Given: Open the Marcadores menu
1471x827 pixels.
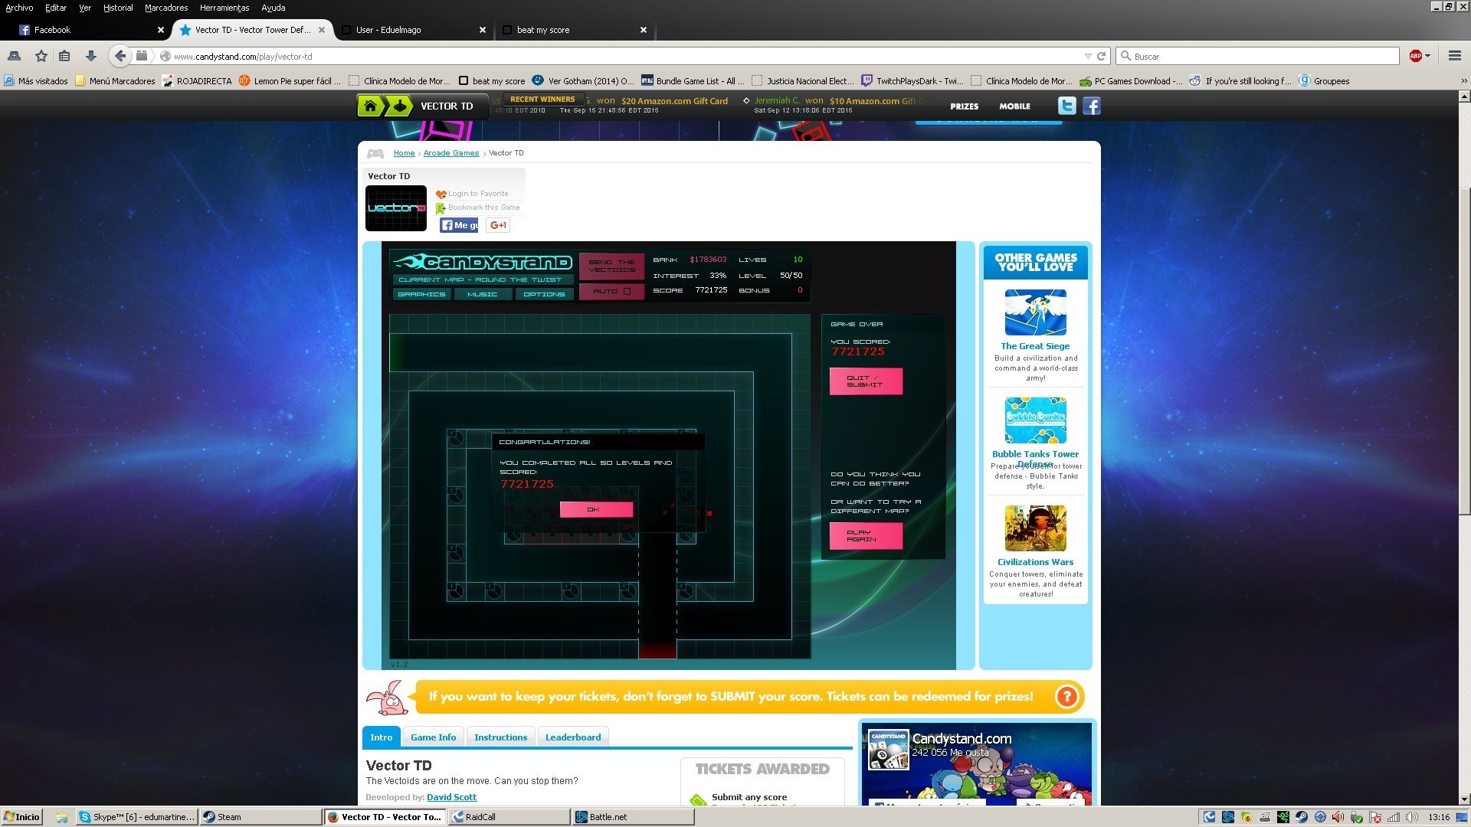Looking at the screenshot, I should 166,8.
